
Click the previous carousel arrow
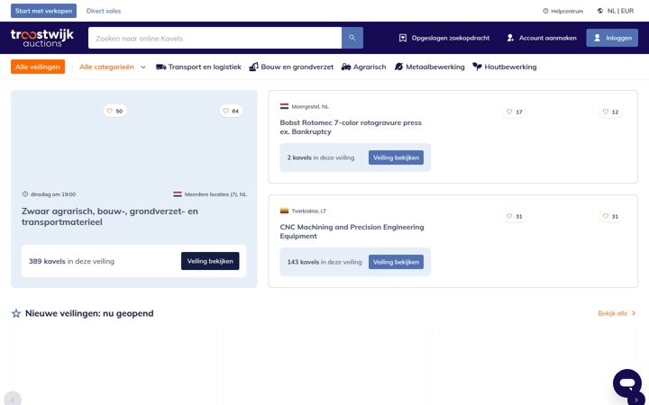pyautogui.click(x=13, y=400)
